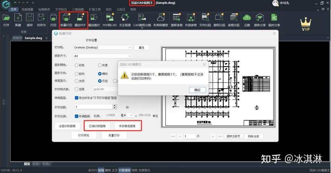
Task: Click the 保存 (Save) disk icon
Action: [x=29, y=18]
